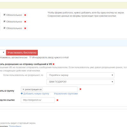Toggle the second Обязательное checkbox

[4, 21]
